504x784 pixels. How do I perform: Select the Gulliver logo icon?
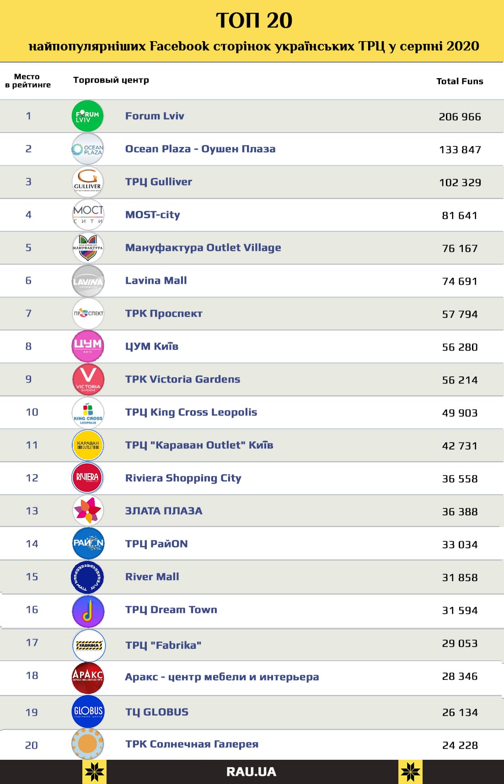88,182
